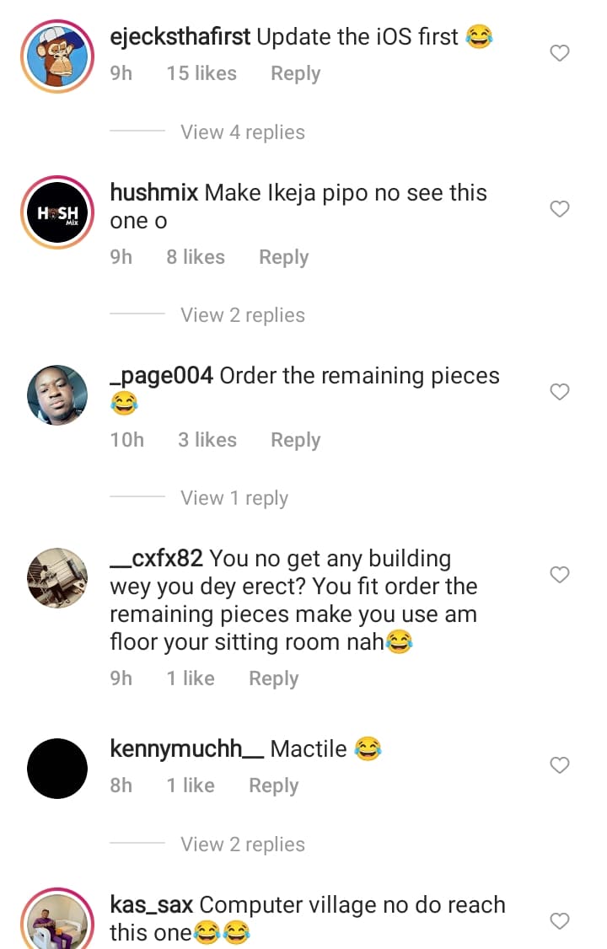
Task: Reply to ejecksthafirst's comment
Action: click(x=295, y=74)
